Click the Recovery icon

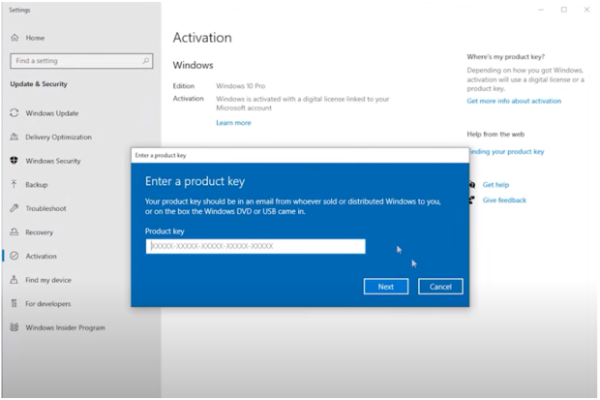[x=15, y=231]
